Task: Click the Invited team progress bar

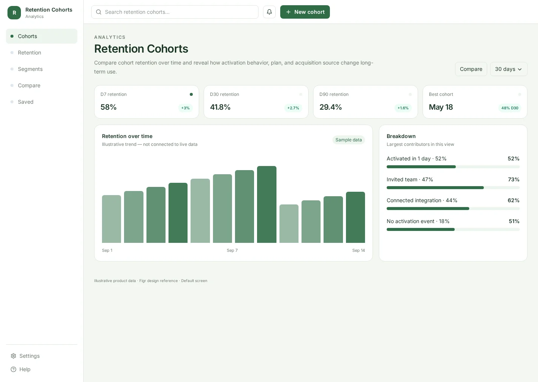Action: 453,188
